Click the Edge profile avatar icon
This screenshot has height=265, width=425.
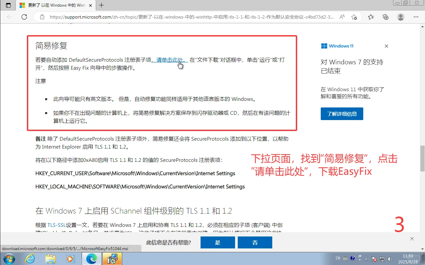(x=400, y=17)
